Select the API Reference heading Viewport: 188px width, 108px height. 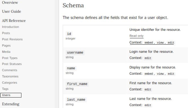pos(14,21)
